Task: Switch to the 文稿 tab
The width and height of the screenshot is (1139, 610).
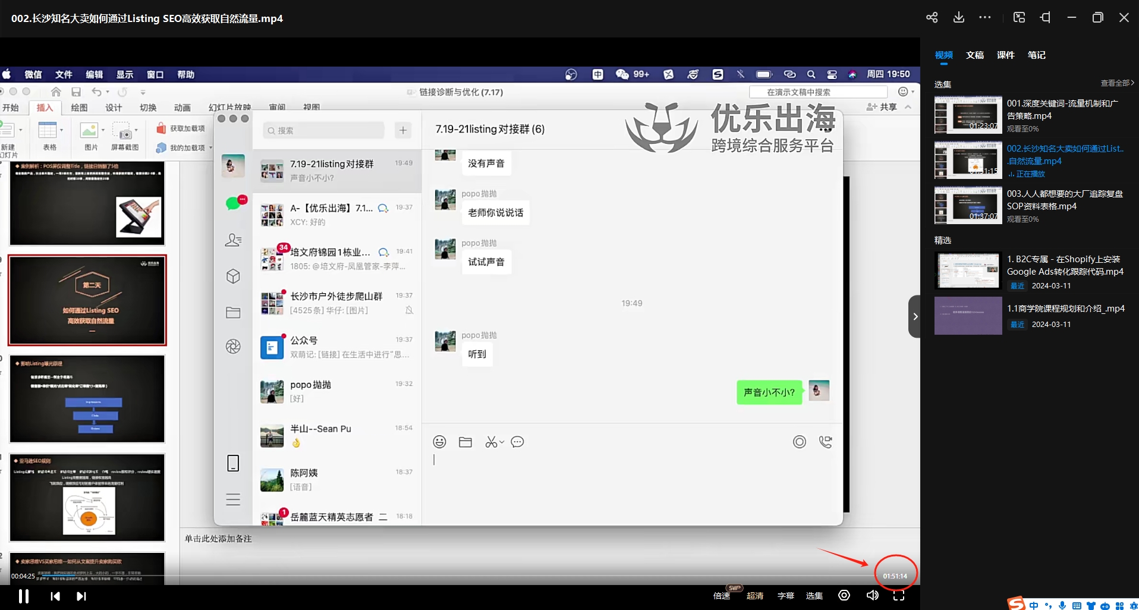Action: click(x=974, y=55)
